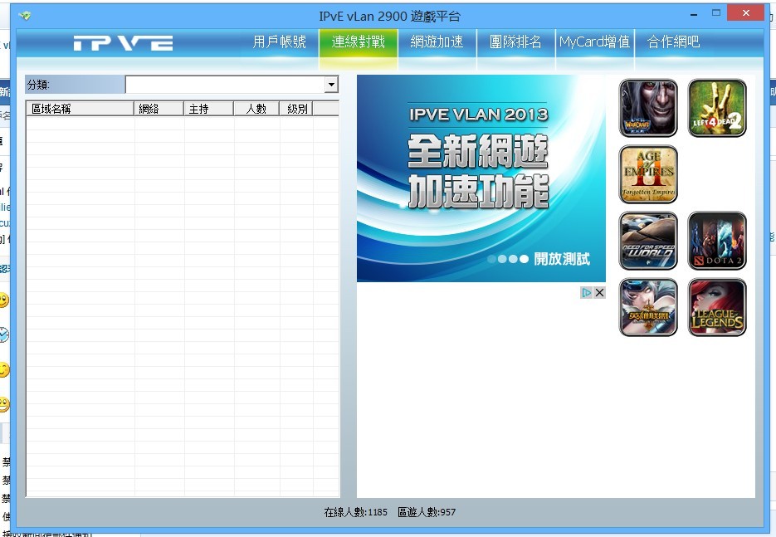The image size is (776, 537).
Task: Sort by 區域名稱 column header
Action: point(80,109)
